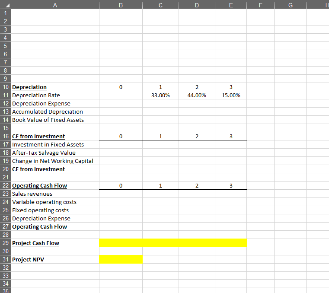
Task: Select the 'Depreciation Rate' label cell
Action: [55, 95]
